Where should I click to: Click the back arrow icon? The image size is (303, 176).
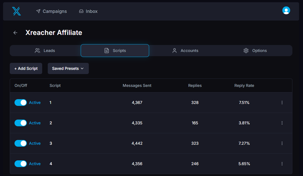(15, 33)
